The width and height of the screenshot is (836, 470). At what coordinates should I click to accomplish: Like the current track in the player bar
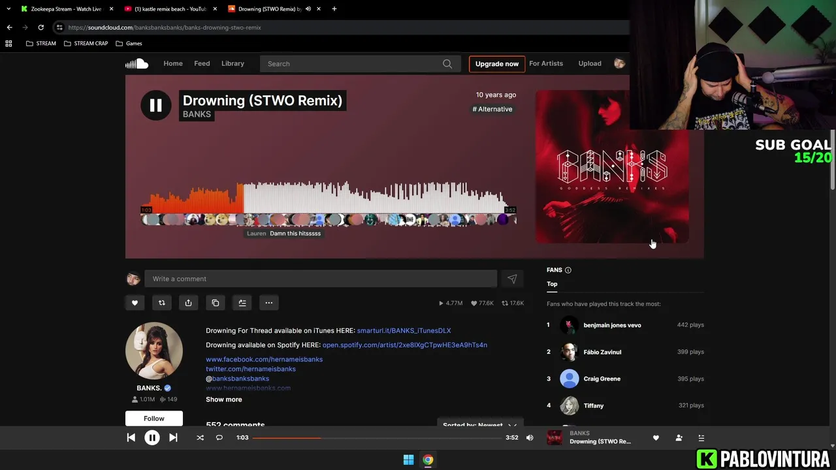pyautogui.click(x=656, y=438)
